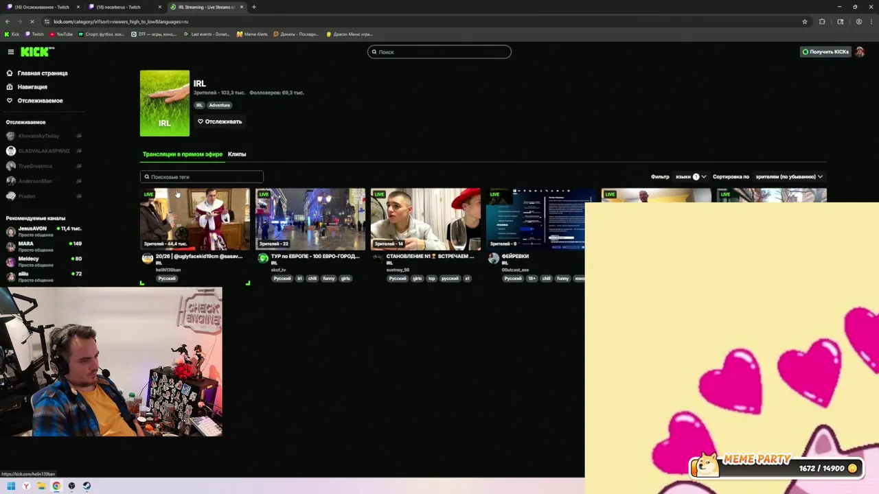This screenshot has width=879, height=494.
Task: Bookmark this page with the star icon
Action: 805,21
